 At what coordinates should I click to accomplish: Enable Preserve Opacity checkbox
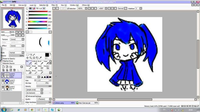click(x=2, y=59)
